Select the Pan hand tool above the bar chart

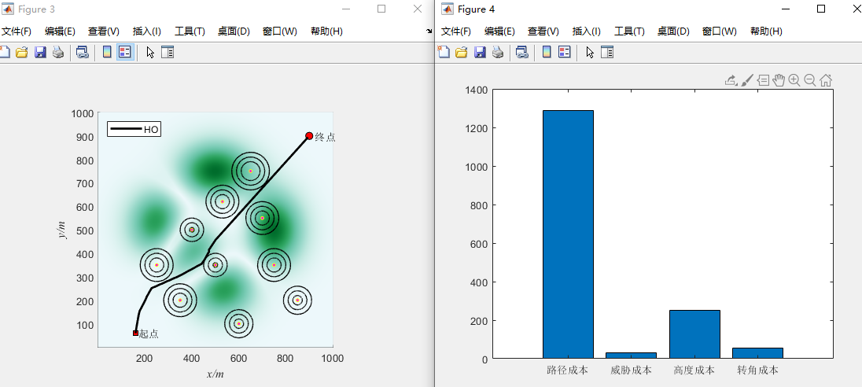coord(779,80)
